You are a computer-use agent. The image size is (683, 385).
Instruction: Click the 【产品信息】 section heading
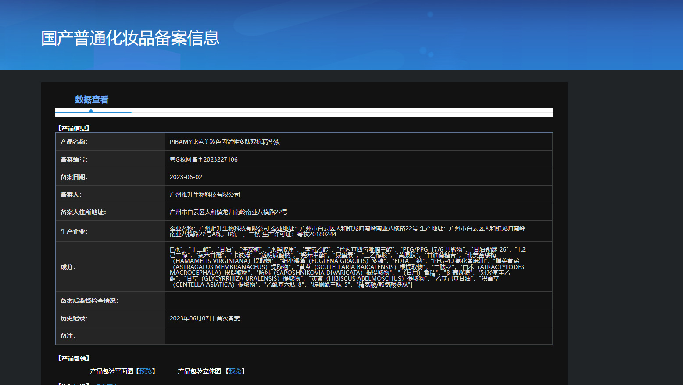[74, 128]
